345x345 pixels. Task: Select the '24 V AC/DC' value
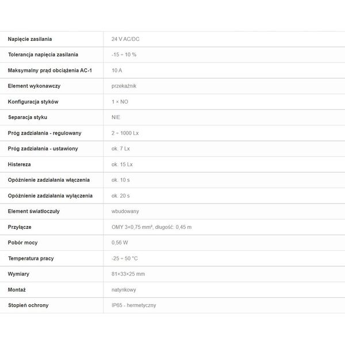[x=125, y=39]
